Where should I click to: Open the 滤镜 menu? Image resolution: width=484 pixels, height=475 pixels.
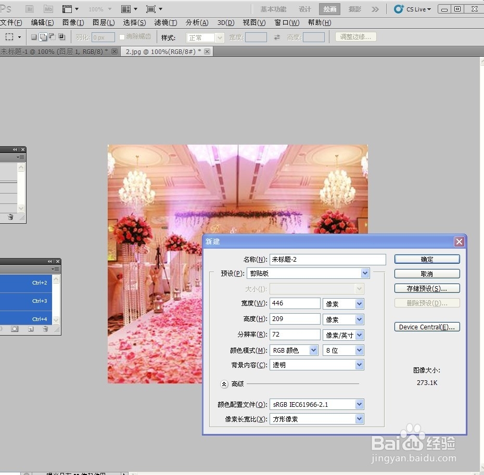[165, 22]
